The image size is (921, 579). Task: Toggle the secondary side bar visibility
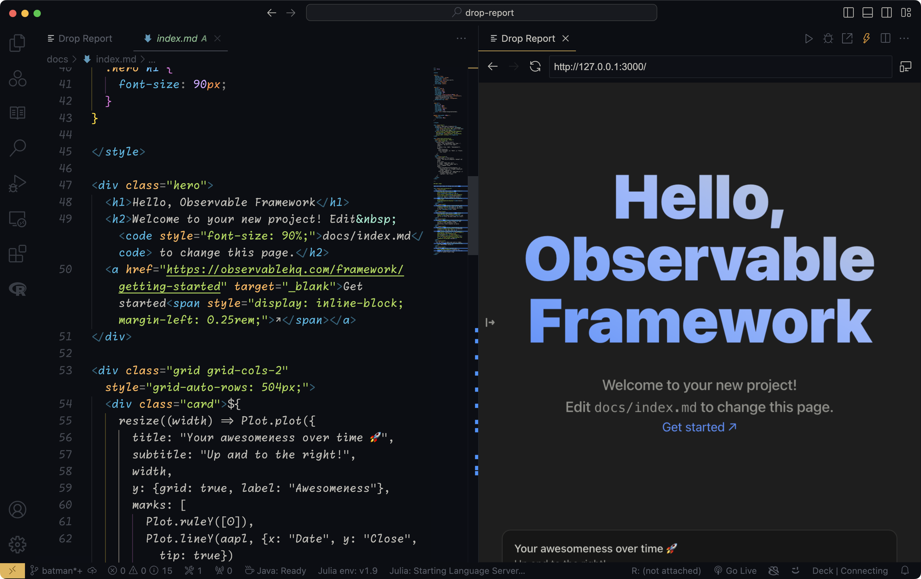click(x=887, y=13)
